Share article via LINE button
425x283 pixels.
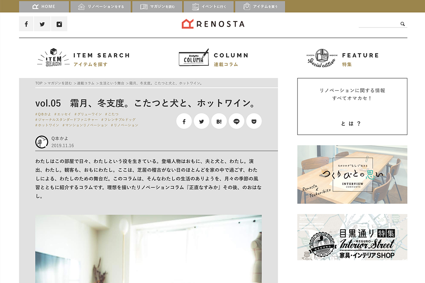[237, 121]
